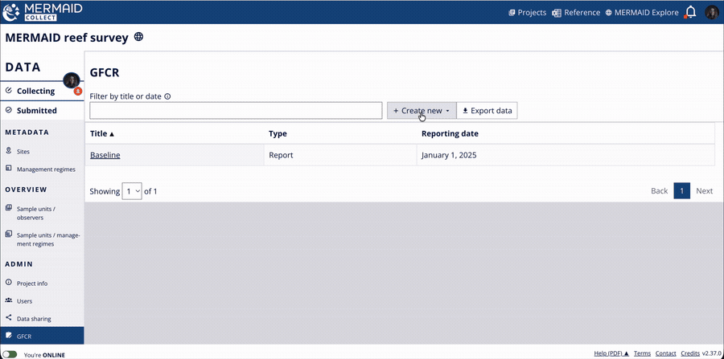Click the January 1, 2025 date cell
Viewport: 724px width, 359px height.
[x=566, y=155]
